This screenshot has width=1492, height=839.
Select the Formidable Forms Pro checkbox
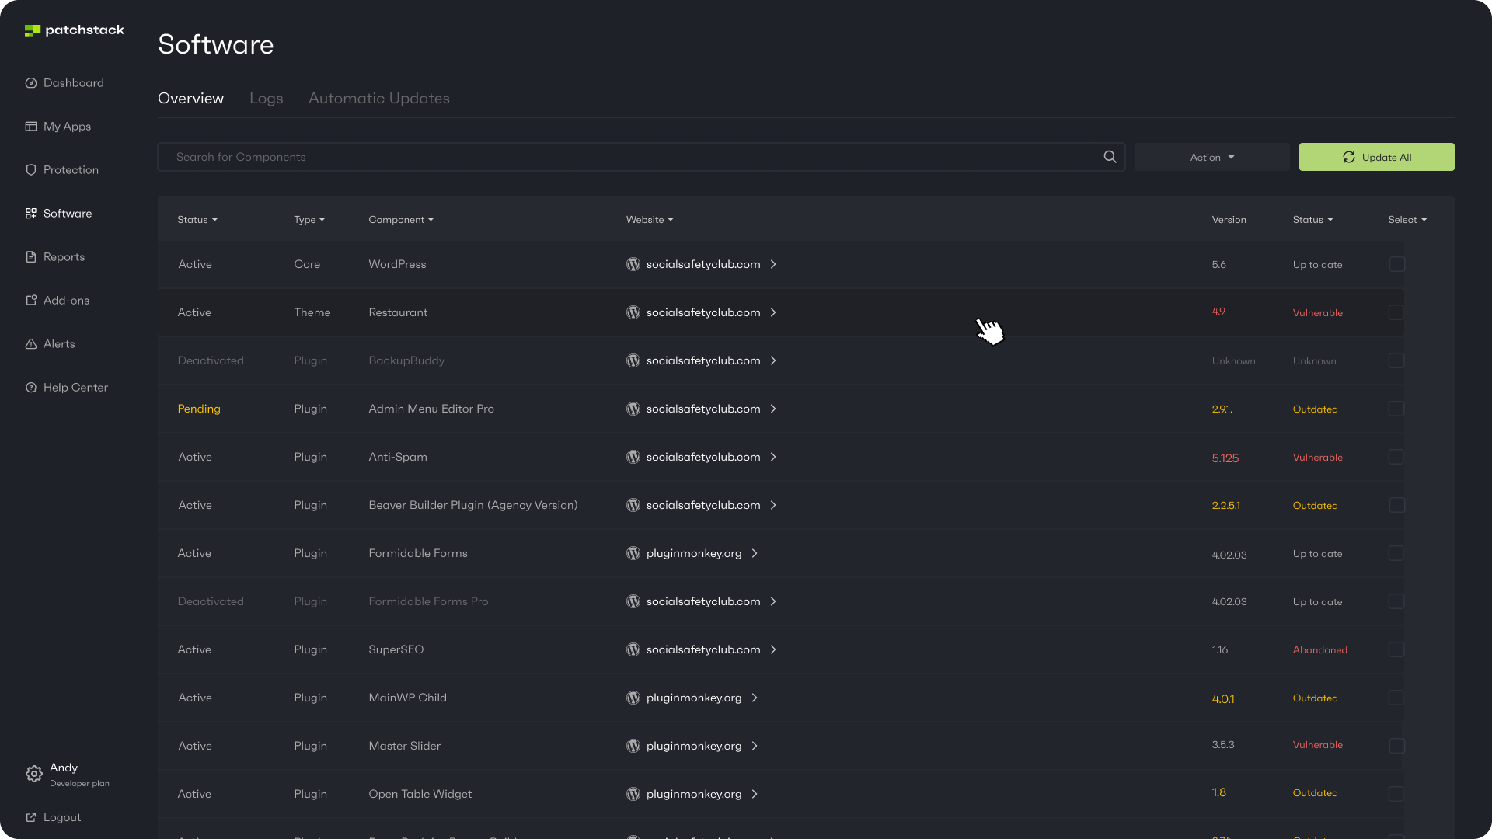[x=1396, y=601]
